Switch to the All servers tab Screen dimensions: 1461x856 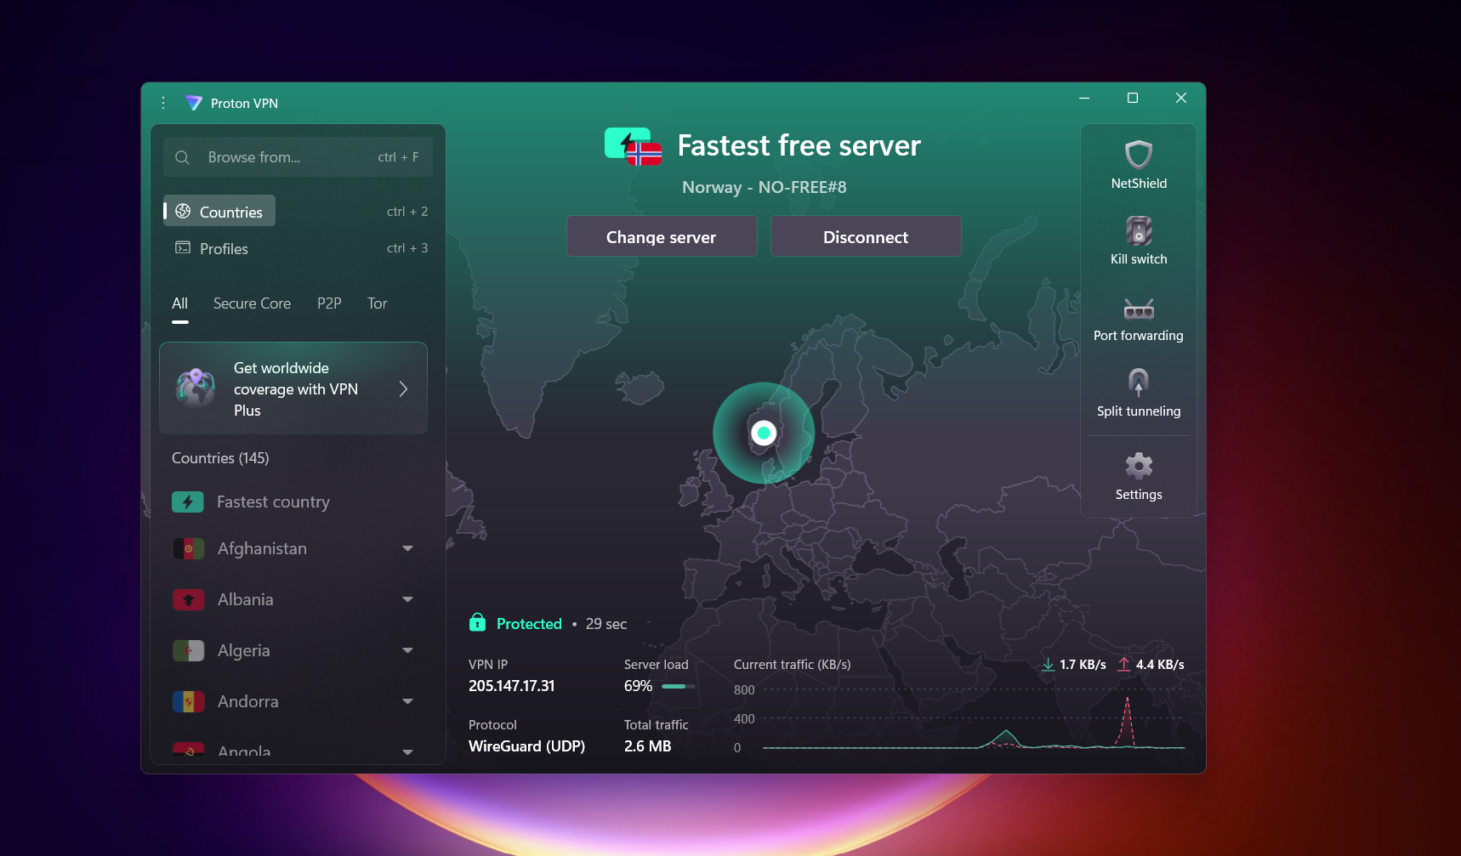tap(179, 303)
